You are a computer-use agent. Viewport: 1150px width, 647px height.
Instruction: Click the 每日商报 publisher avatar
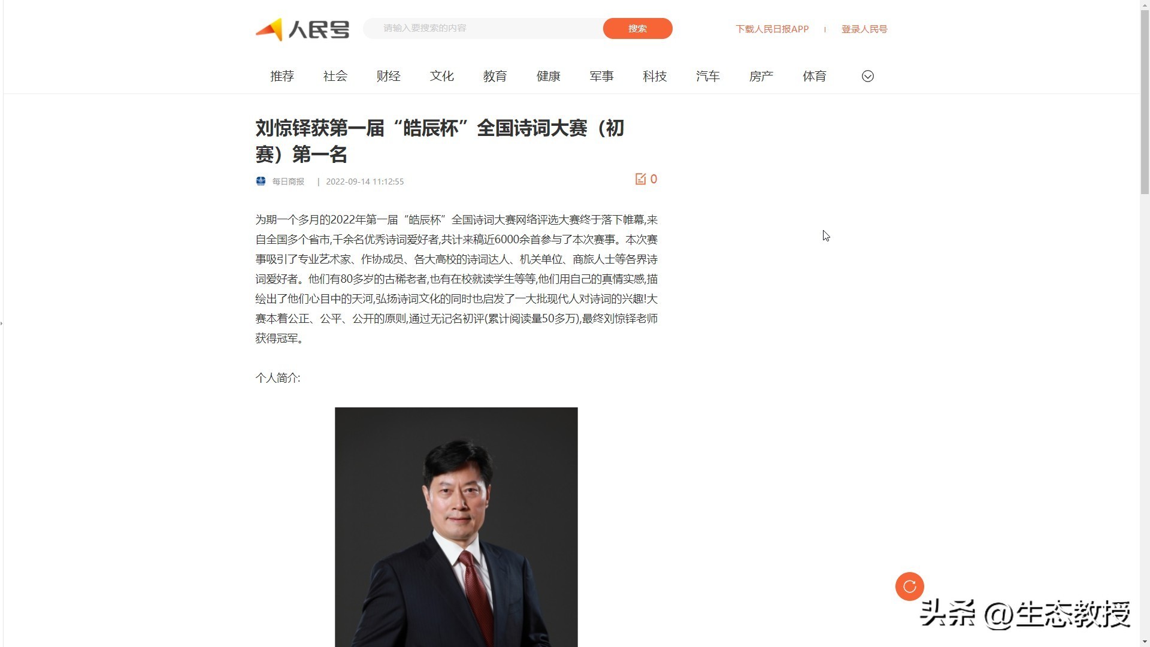point(261,181)
